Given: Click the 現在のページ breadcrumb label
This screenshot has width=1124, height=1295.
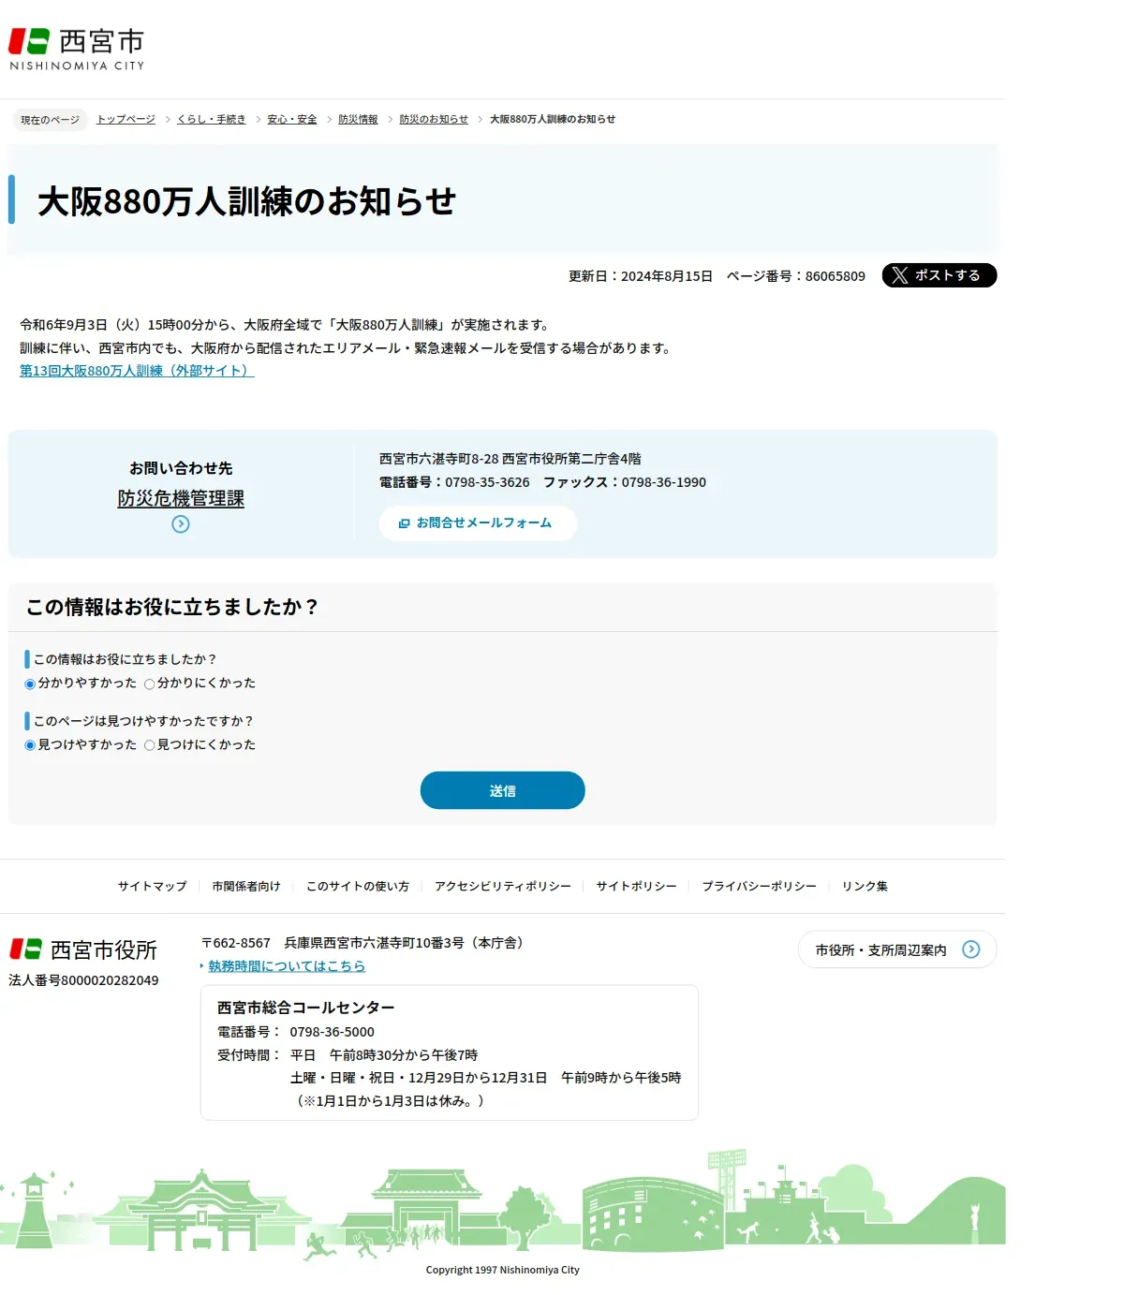Looking at the screenshot, I should pos(51,120).
